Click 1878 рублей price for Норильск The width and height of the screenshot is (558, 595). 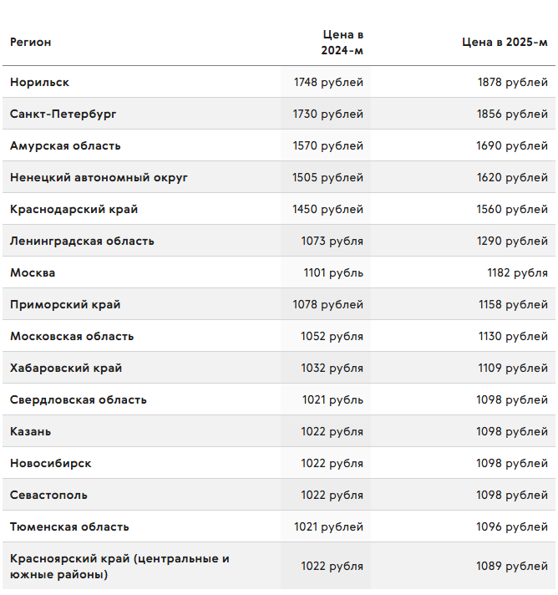[513, 82]
